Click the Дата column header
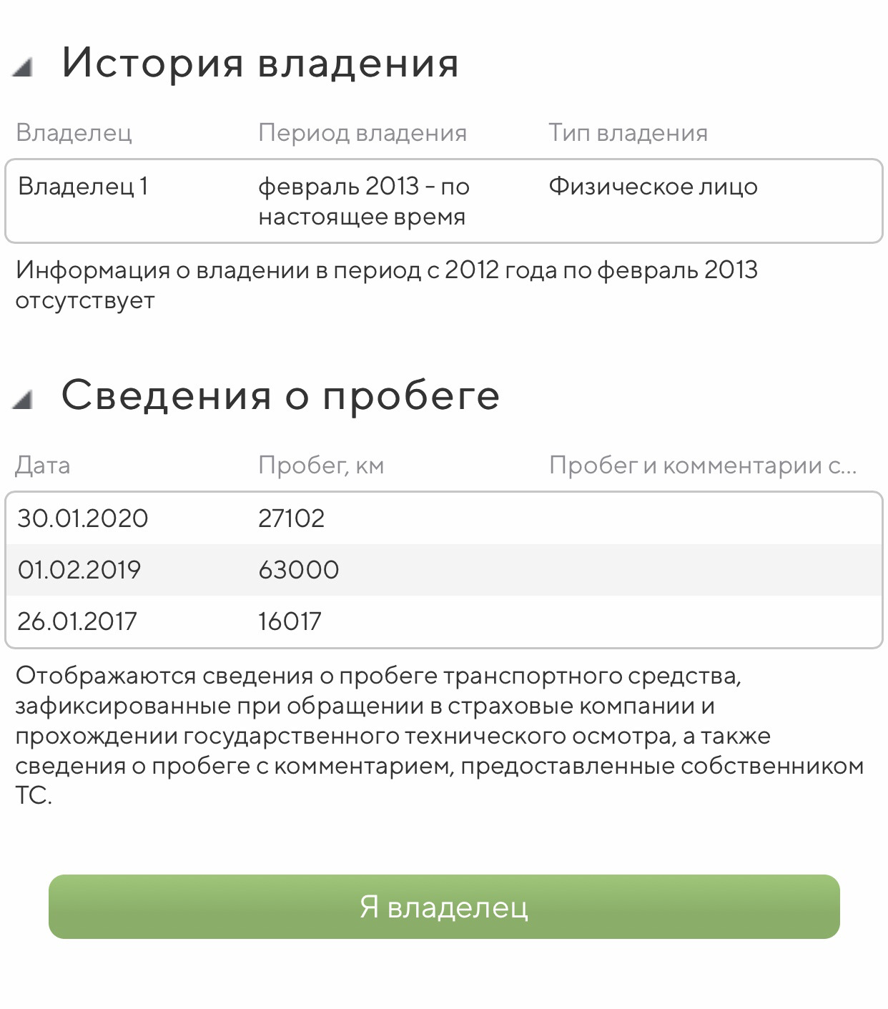Screen dimensions: 888x1009 [43, 466]
